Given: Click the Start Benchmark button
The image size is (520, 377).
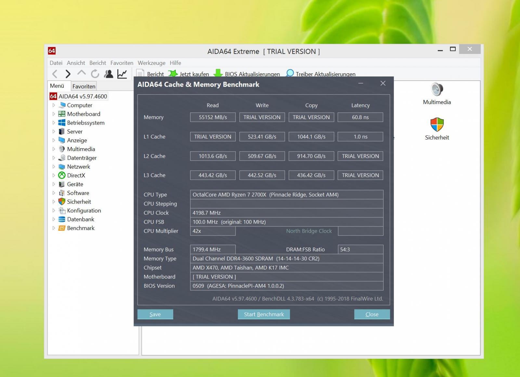Looking at the screenshot, I should point(264,314).
